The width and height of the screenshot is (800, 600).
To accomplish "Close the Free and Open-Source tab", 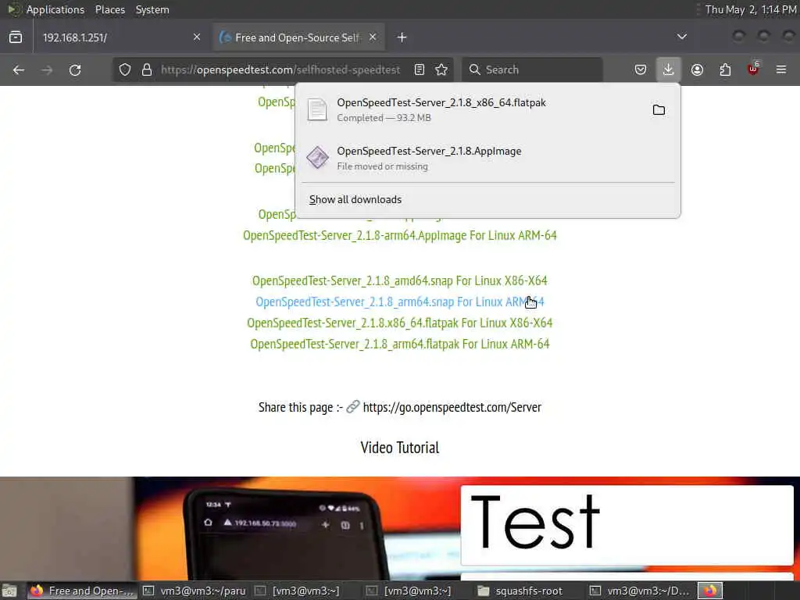I will 373,37.
